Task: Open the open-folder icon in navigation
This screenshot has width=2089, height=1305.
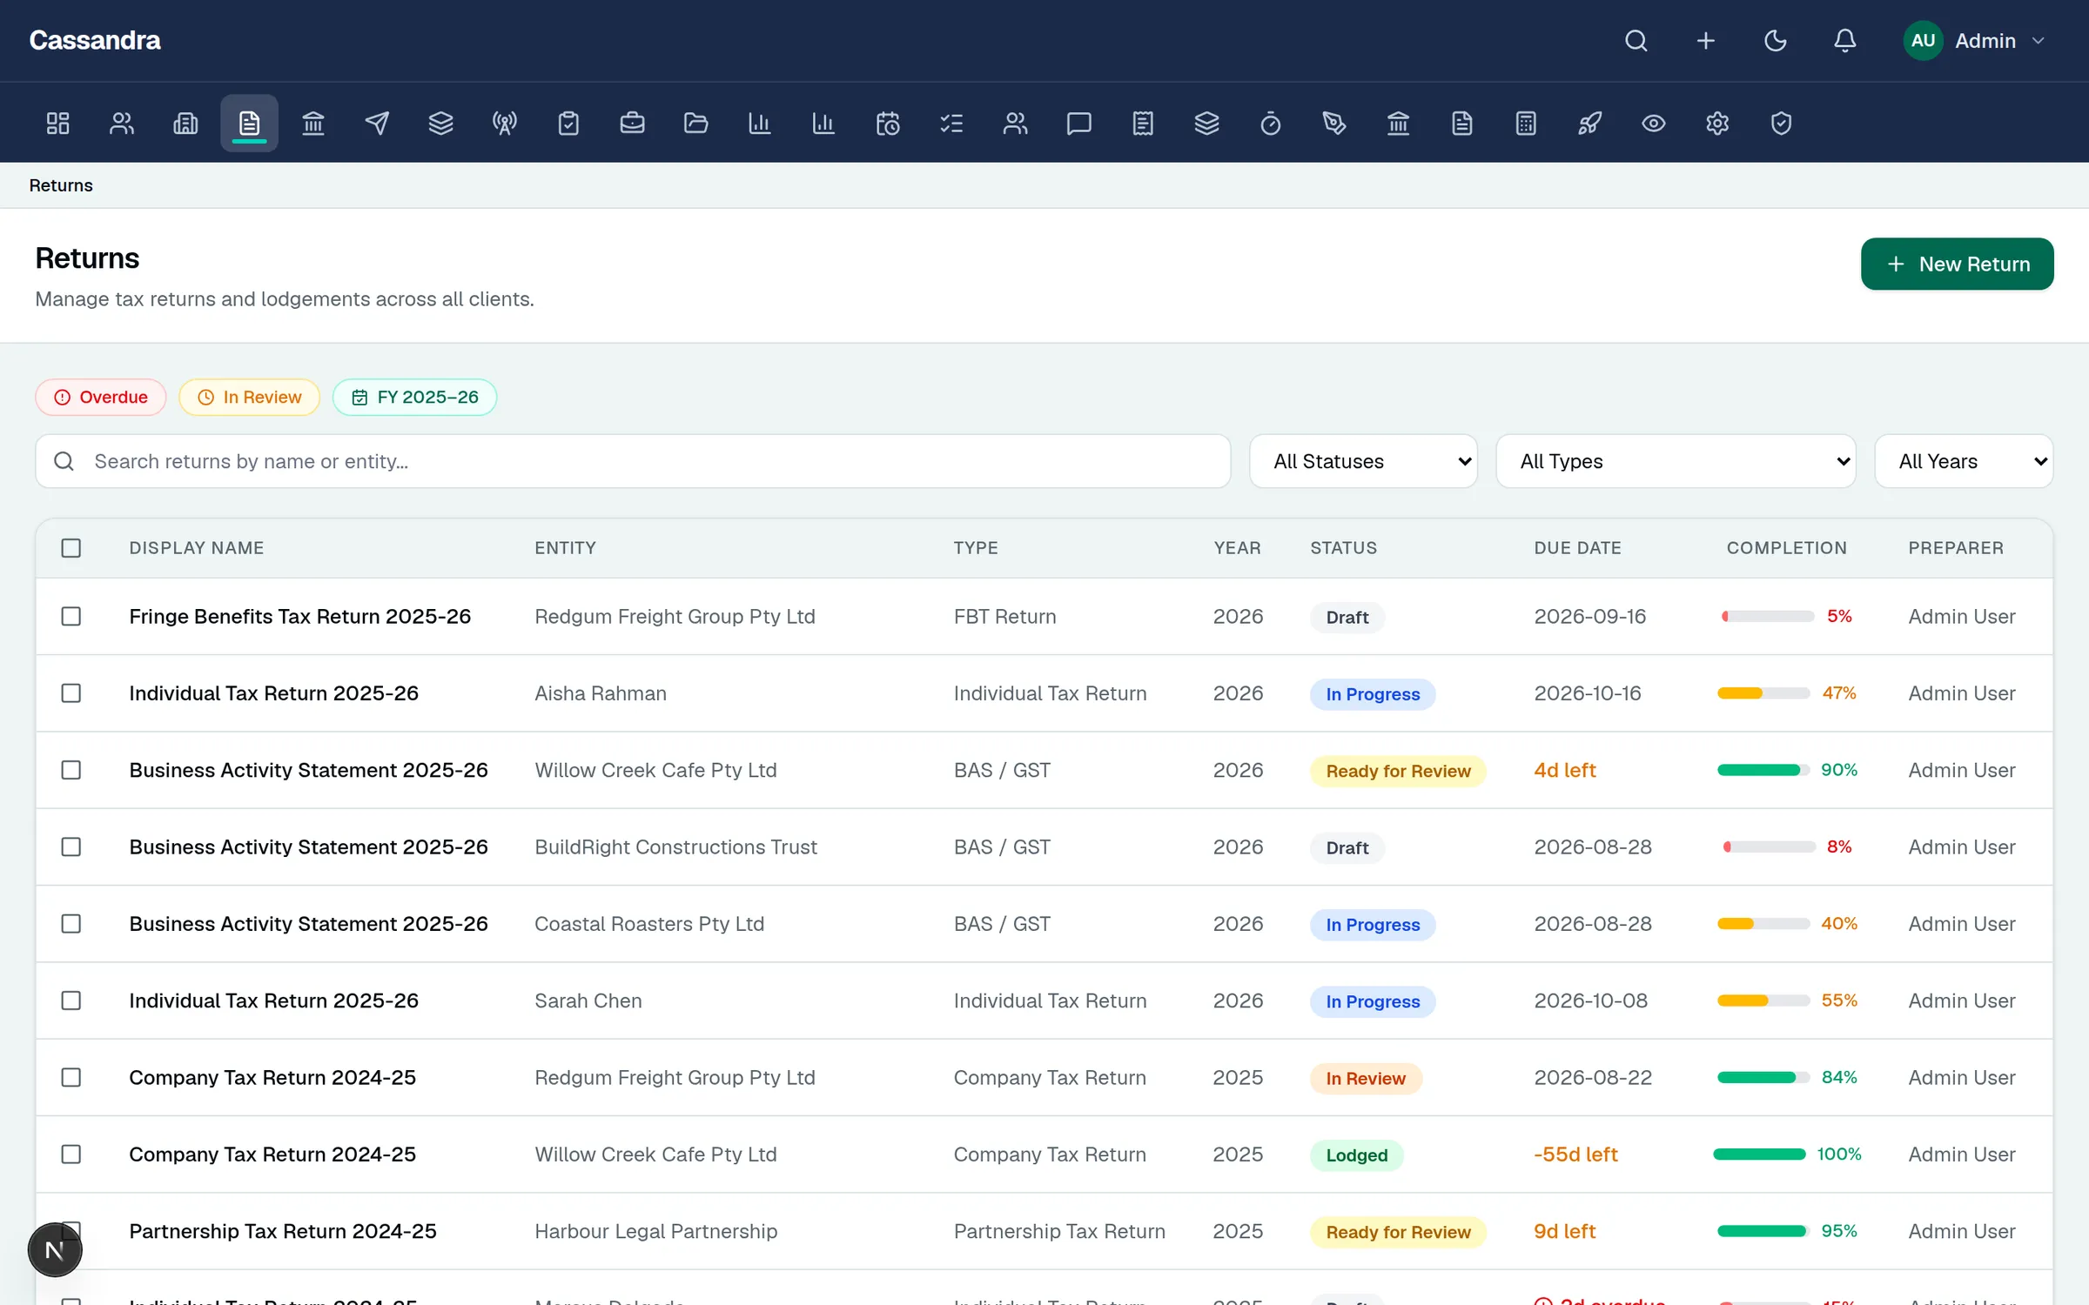Action: [x=695, y=124]
